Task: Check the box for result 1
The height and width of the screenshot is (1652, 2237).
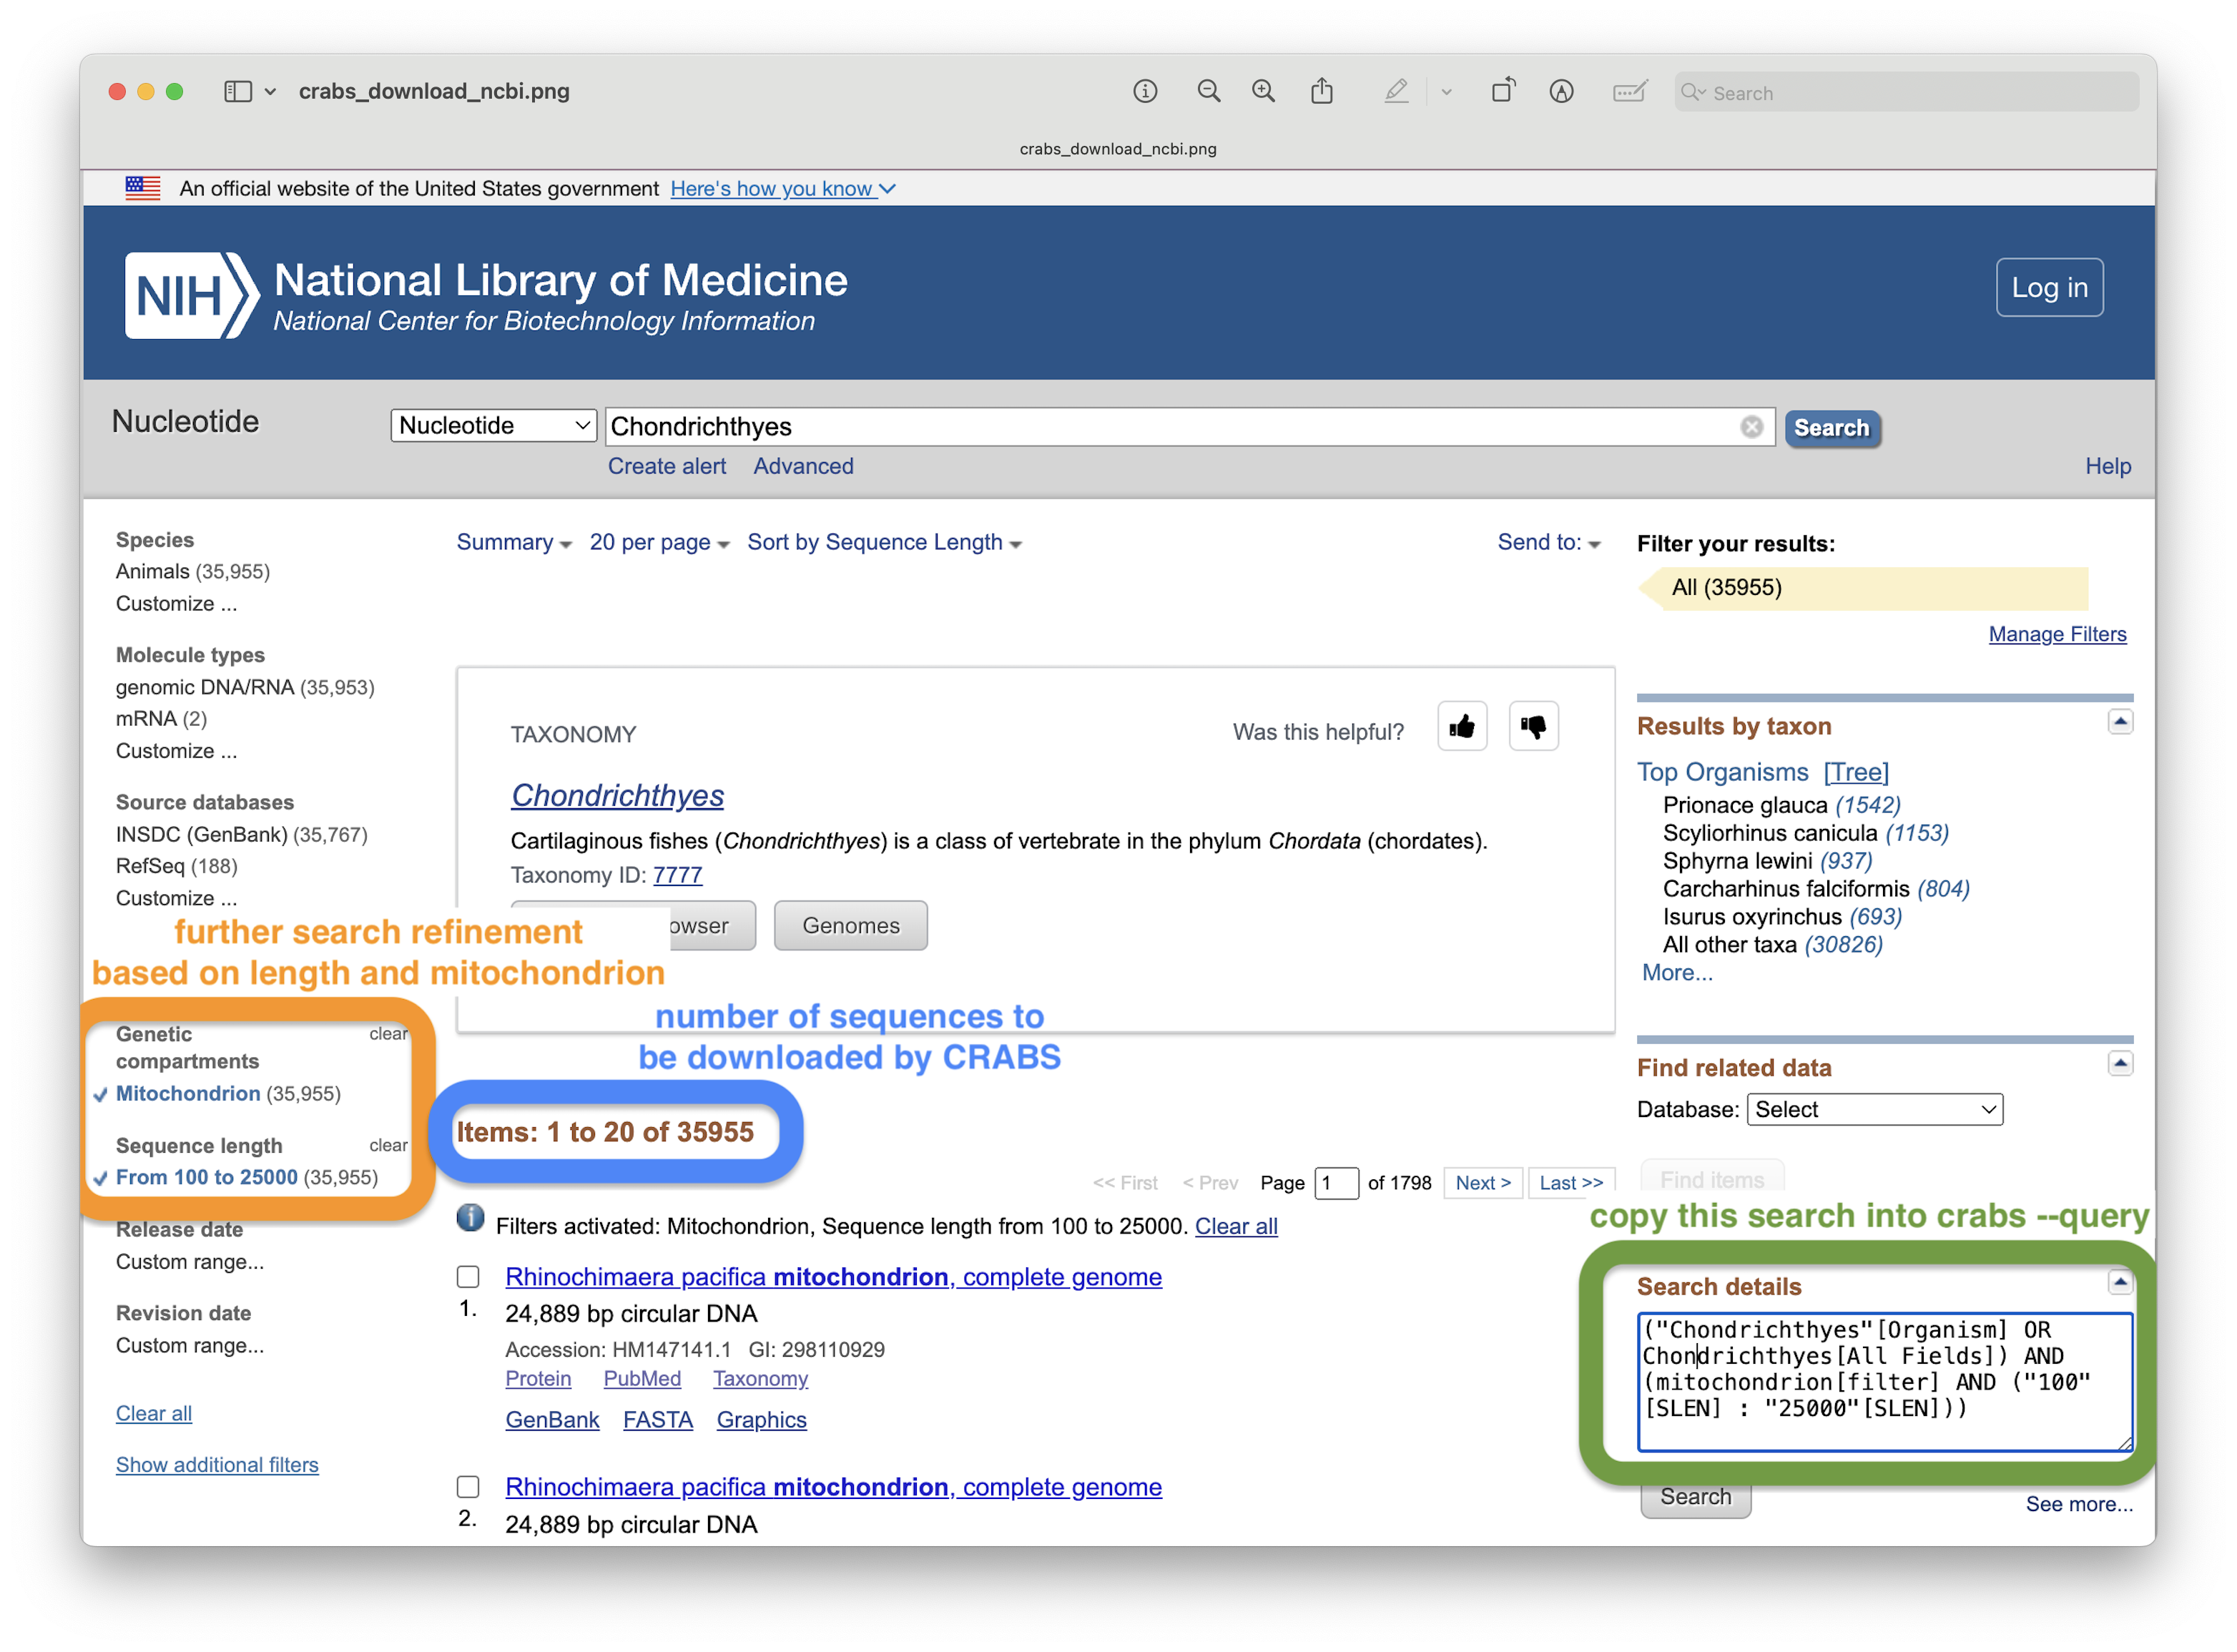Action: click(x=468, y=1277)
